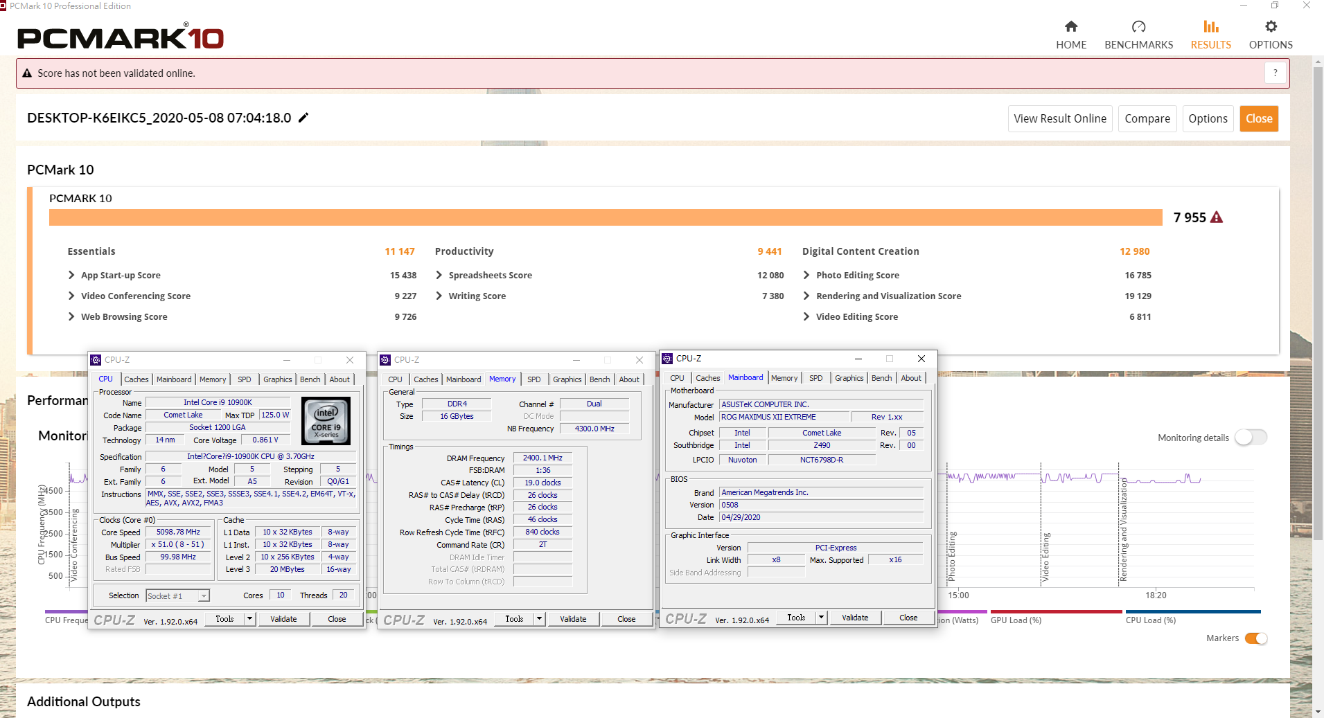Open Tools dropdown arrow in CPU-Z Mainboard window
Screen dimensions: 1324x718
pyautogui.click(x=821, y=618)
